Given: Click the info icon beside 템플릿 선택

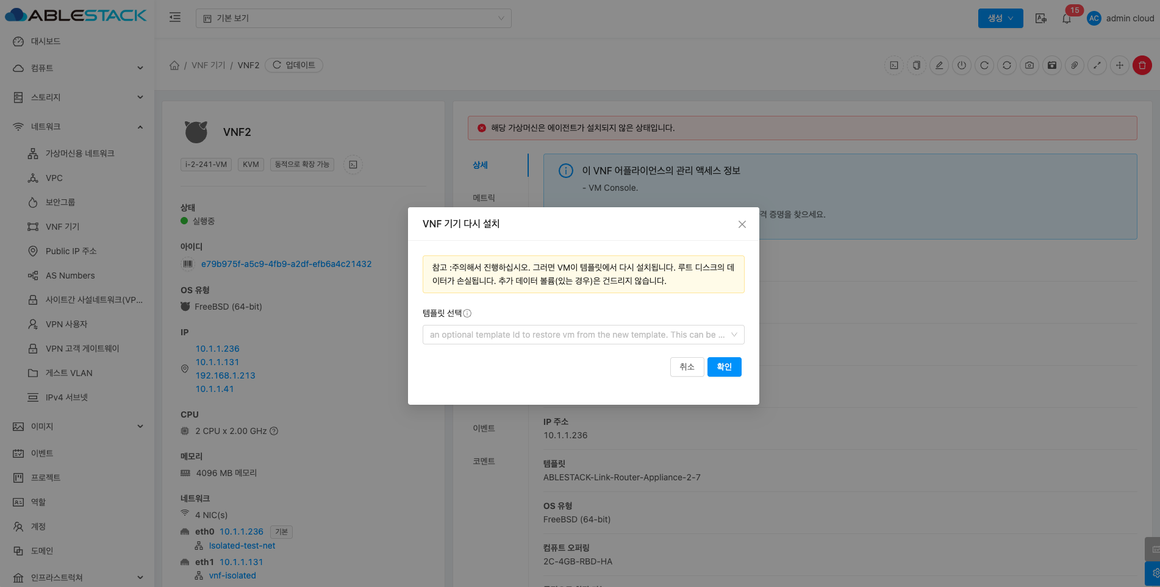Looking at the screenshot, I should 467,313.
